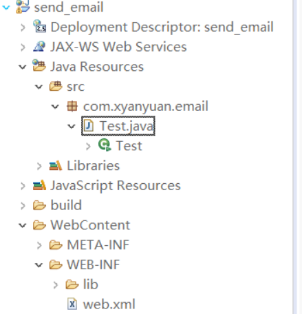Select the web.xml file label

pos(109,304)
